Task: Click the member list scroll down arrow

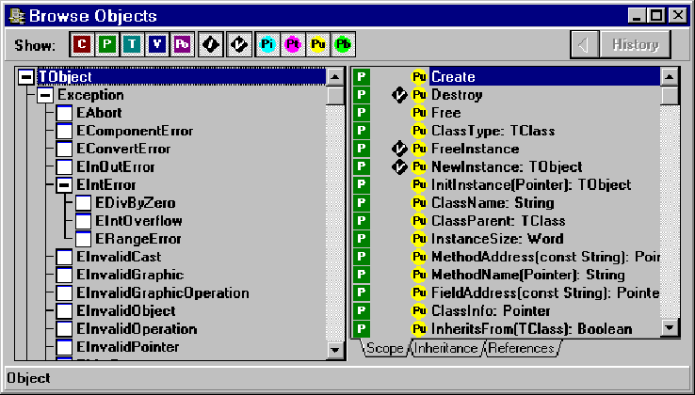Action: tap(669, 328)
